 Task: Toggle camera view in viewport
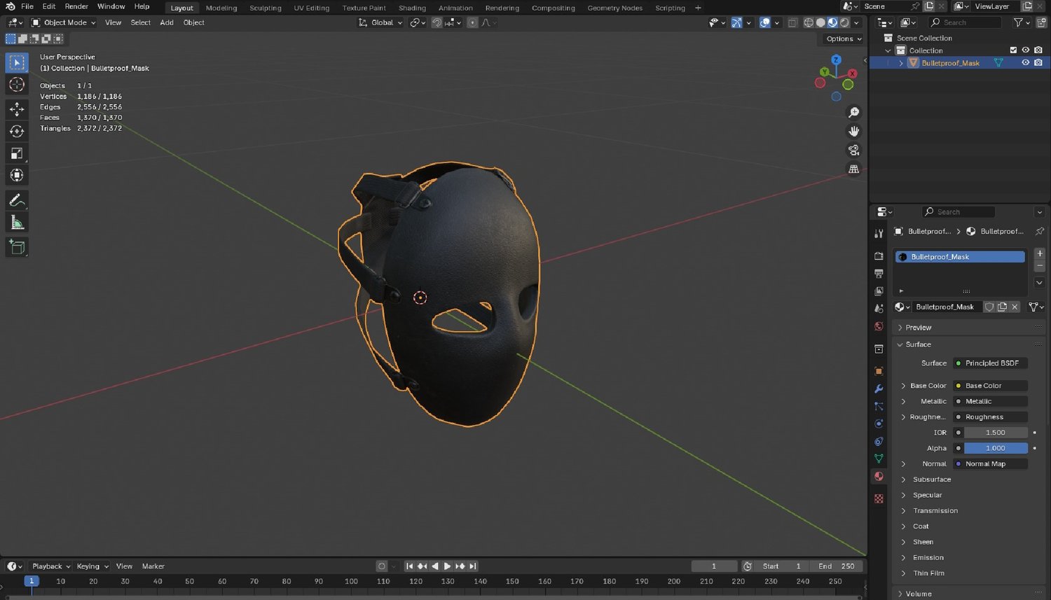tap(853, 150)
